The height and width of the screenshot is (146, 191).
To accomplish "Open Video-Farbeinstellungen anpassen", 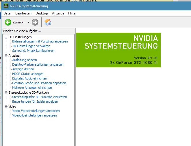I will point(36,111).
